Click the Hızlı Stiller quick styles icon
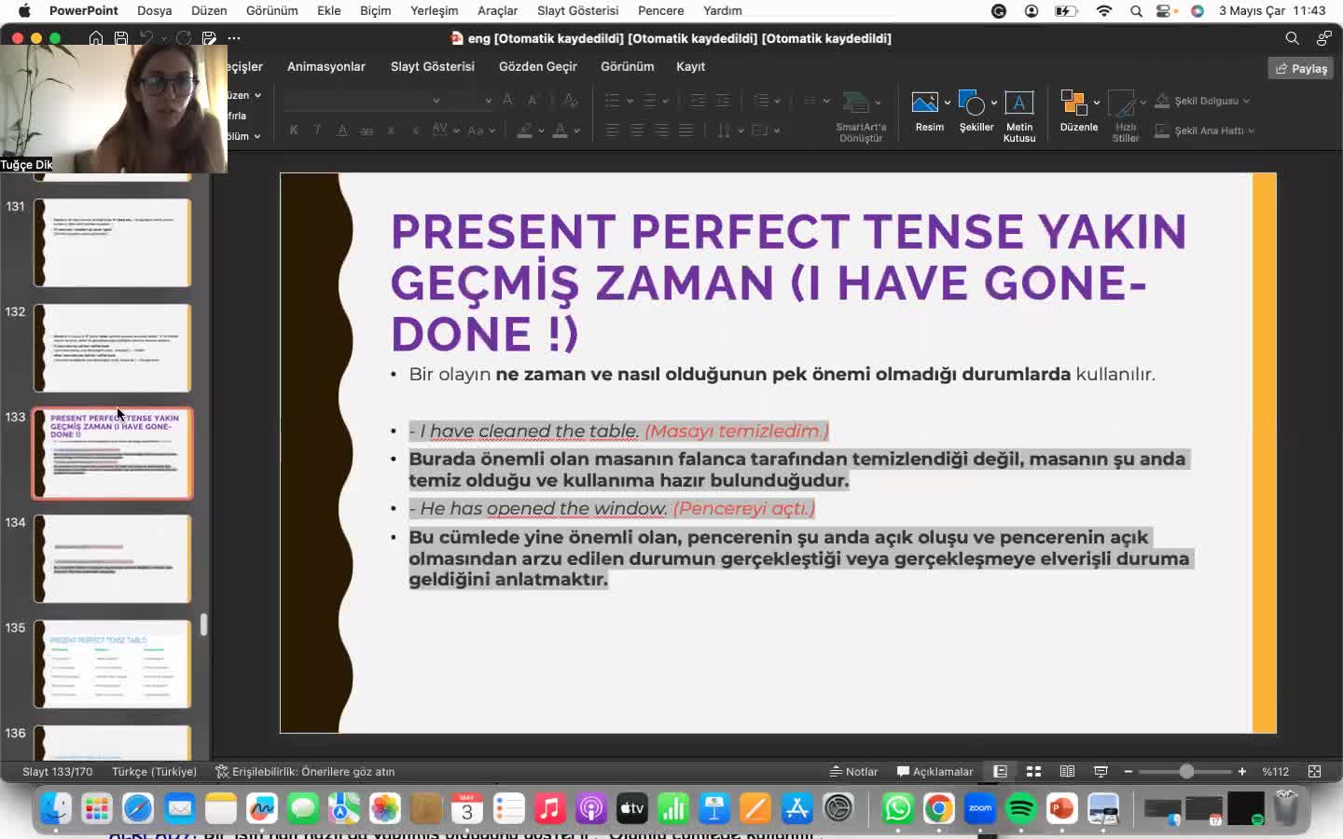Screen dimensions: 1343x839 [x=1121, y=103]
